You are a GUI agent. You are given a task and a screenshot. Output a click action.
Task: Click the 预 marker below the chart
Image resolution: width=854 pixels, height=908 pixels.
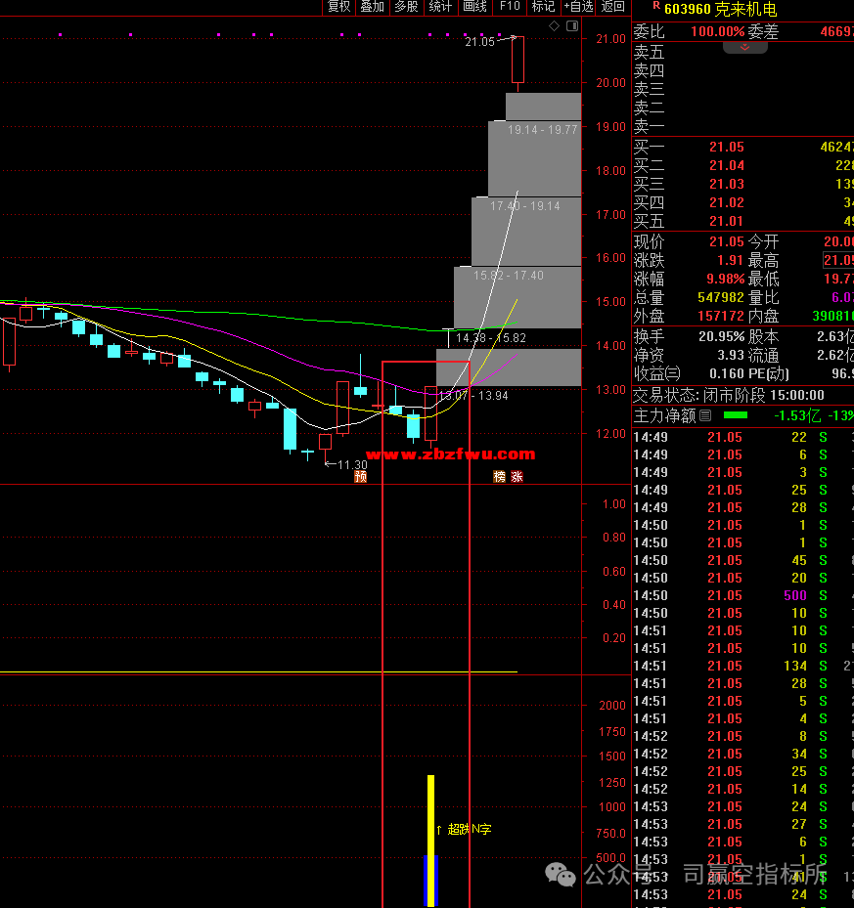(361, 477)
